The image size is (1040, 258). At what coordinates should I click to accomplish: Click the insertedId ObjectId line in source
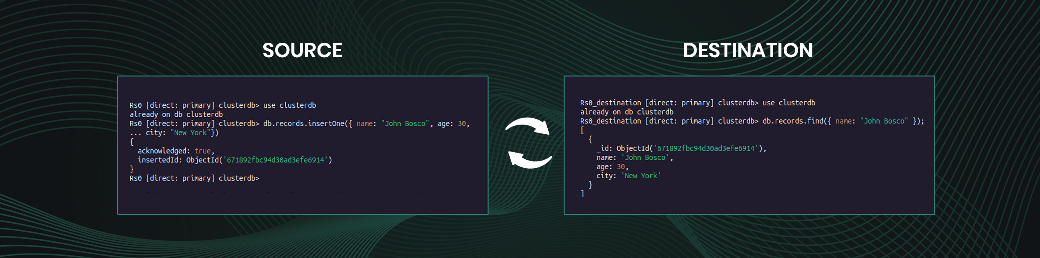235,160
